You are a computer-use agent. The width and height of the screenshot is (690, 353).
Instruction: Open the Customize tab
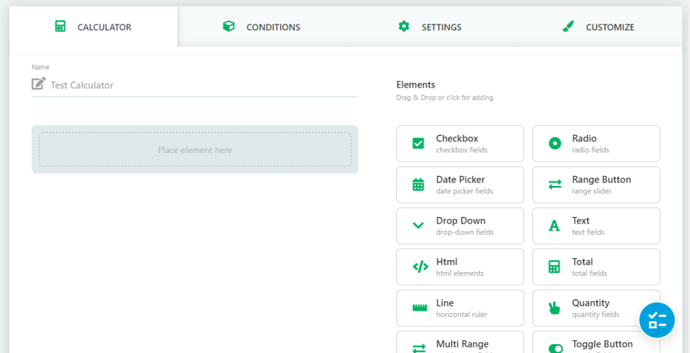pos(598,27)
